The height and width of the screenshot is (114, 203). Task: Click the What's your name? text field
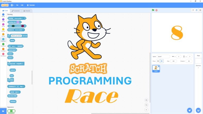(x=16, y=36)
